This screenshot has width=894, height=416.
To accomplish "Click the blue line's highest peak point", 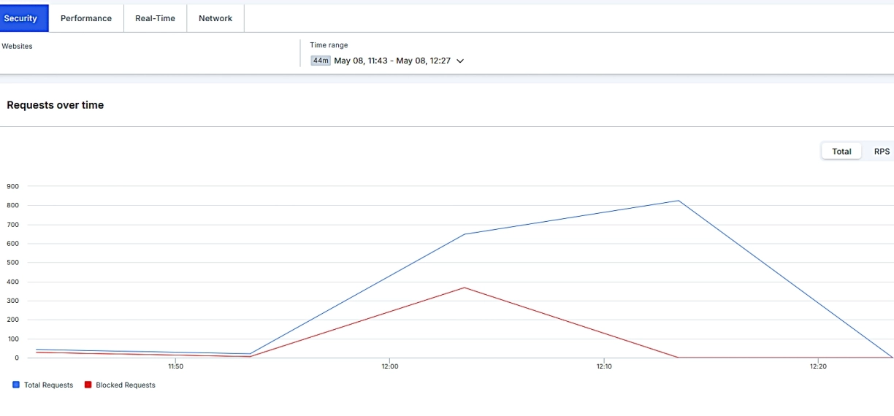I will coord(679,201).
